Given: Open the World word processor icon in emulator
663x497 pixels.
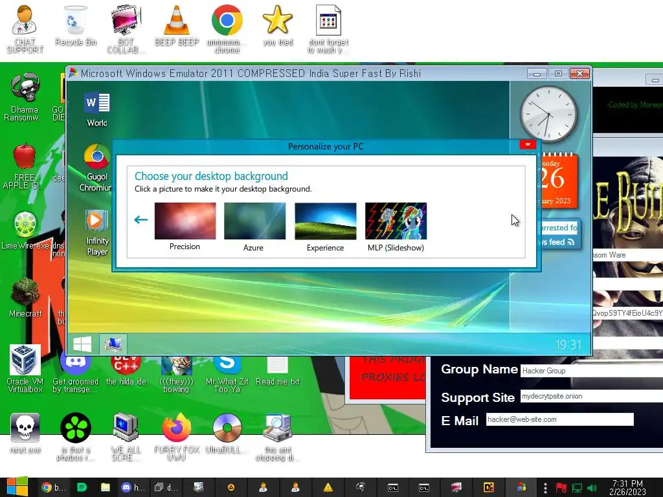Looking at the screenshot, I should [x=97, y=109].
